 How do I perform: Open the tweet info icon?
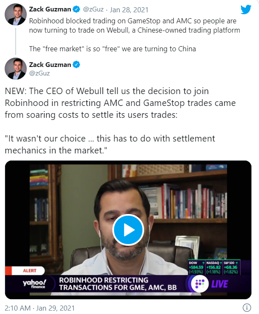247,307
